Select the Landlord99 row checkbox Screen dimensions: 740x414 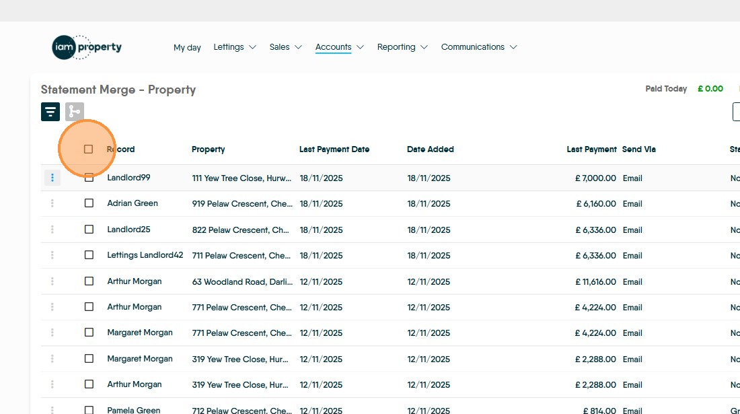[x=89, y=178]
